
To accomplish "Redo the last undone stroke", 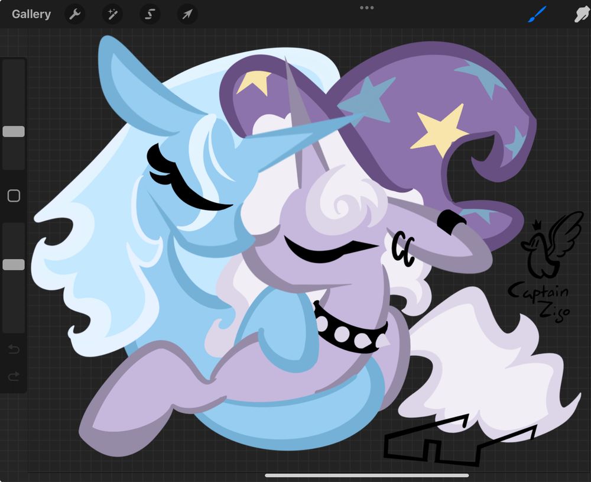I will (x=14, y=376).
